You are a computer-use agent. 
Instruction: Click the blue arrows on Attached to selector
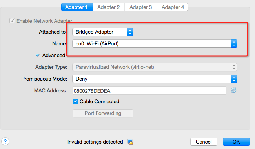(x=130, y=32)
